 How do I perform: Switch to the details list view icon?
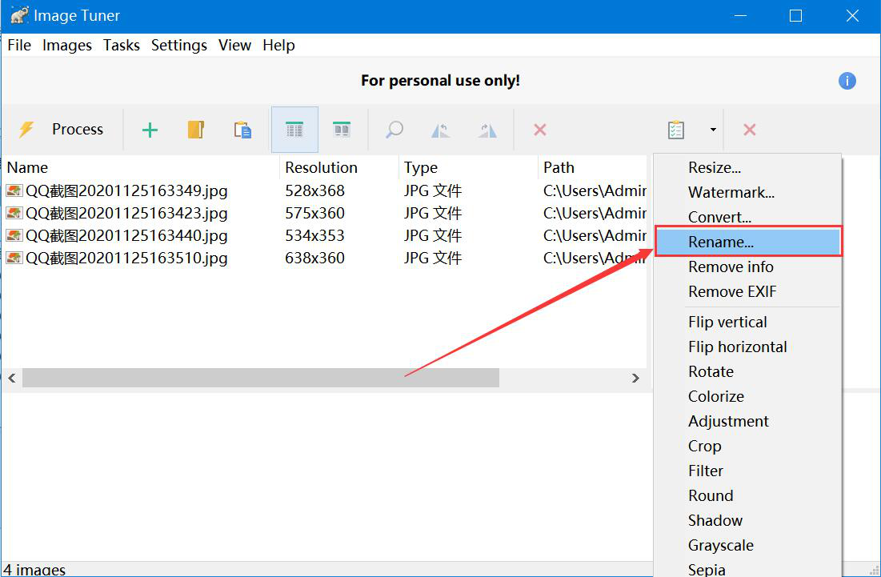tap(294, 130)
